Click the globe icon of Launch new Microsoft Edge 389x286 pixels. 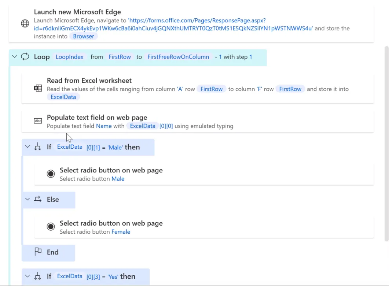(x=25, y=23)
